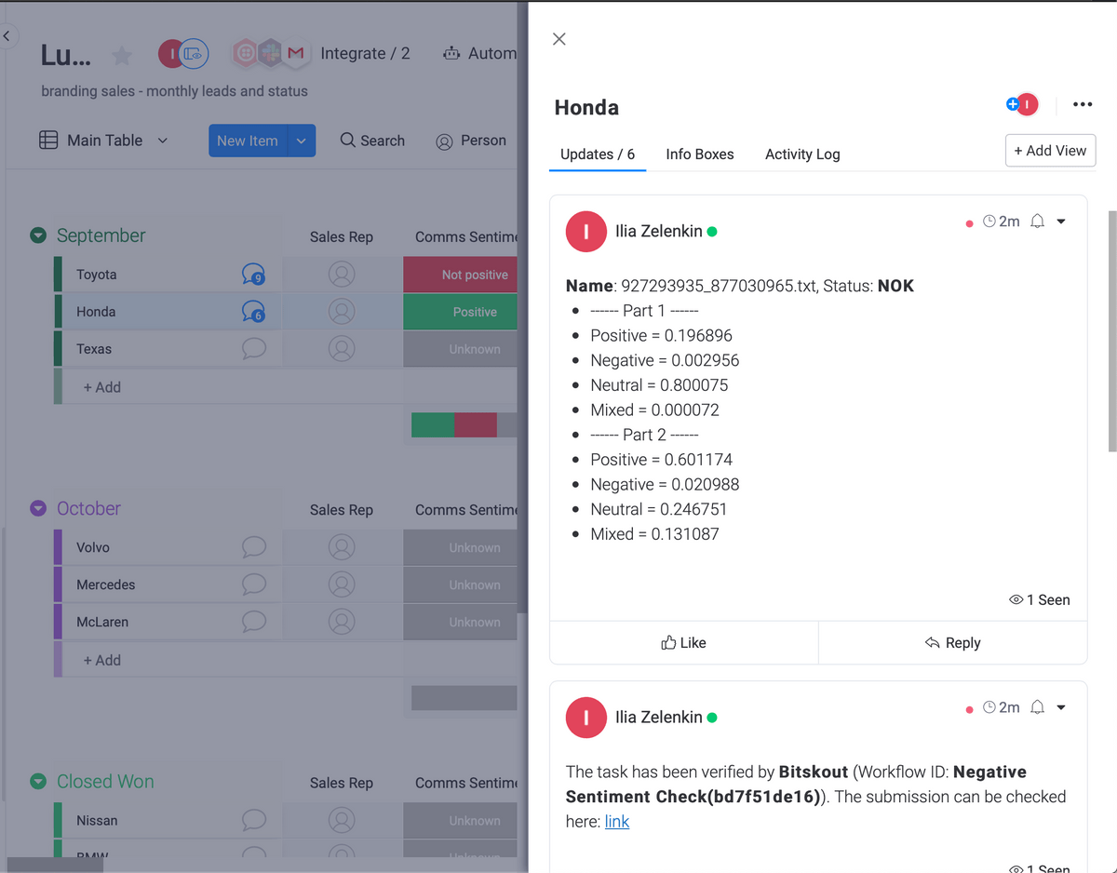
Task: Open the Main Table view dropdown
Action: tap(163, 141)
